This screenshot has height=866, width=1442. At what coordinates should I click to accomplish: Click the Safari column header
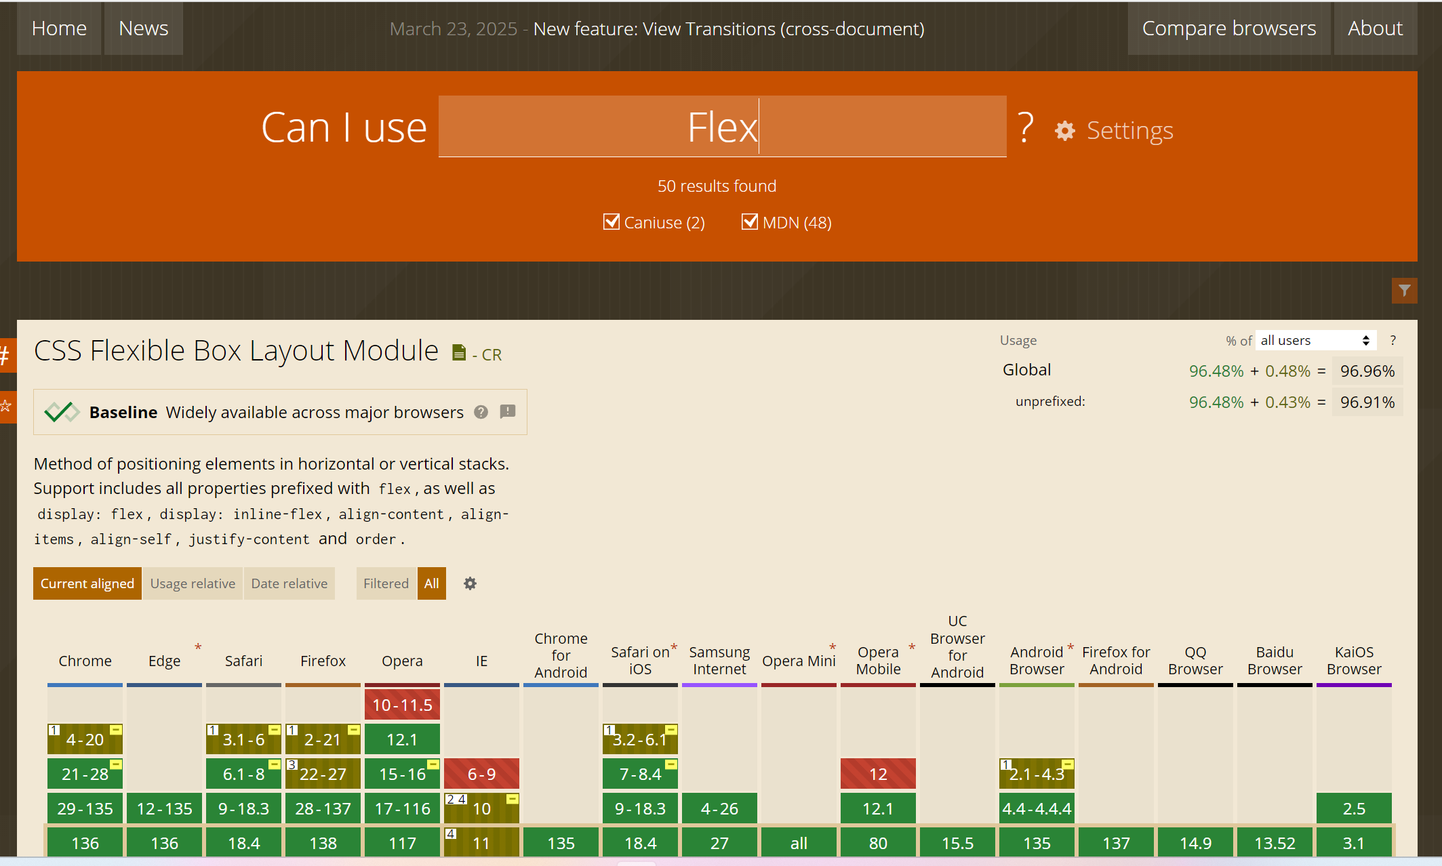pyautogui.click(x=243, y=661)
